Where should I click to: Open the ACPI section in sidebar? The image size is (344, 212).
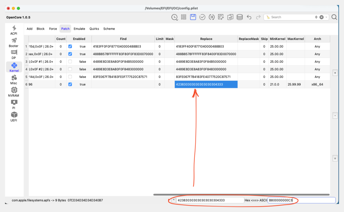[x=14, y=30]
